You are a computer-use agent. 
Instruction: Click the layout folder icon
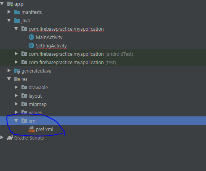pyautogui.click(x=24, y=96)
